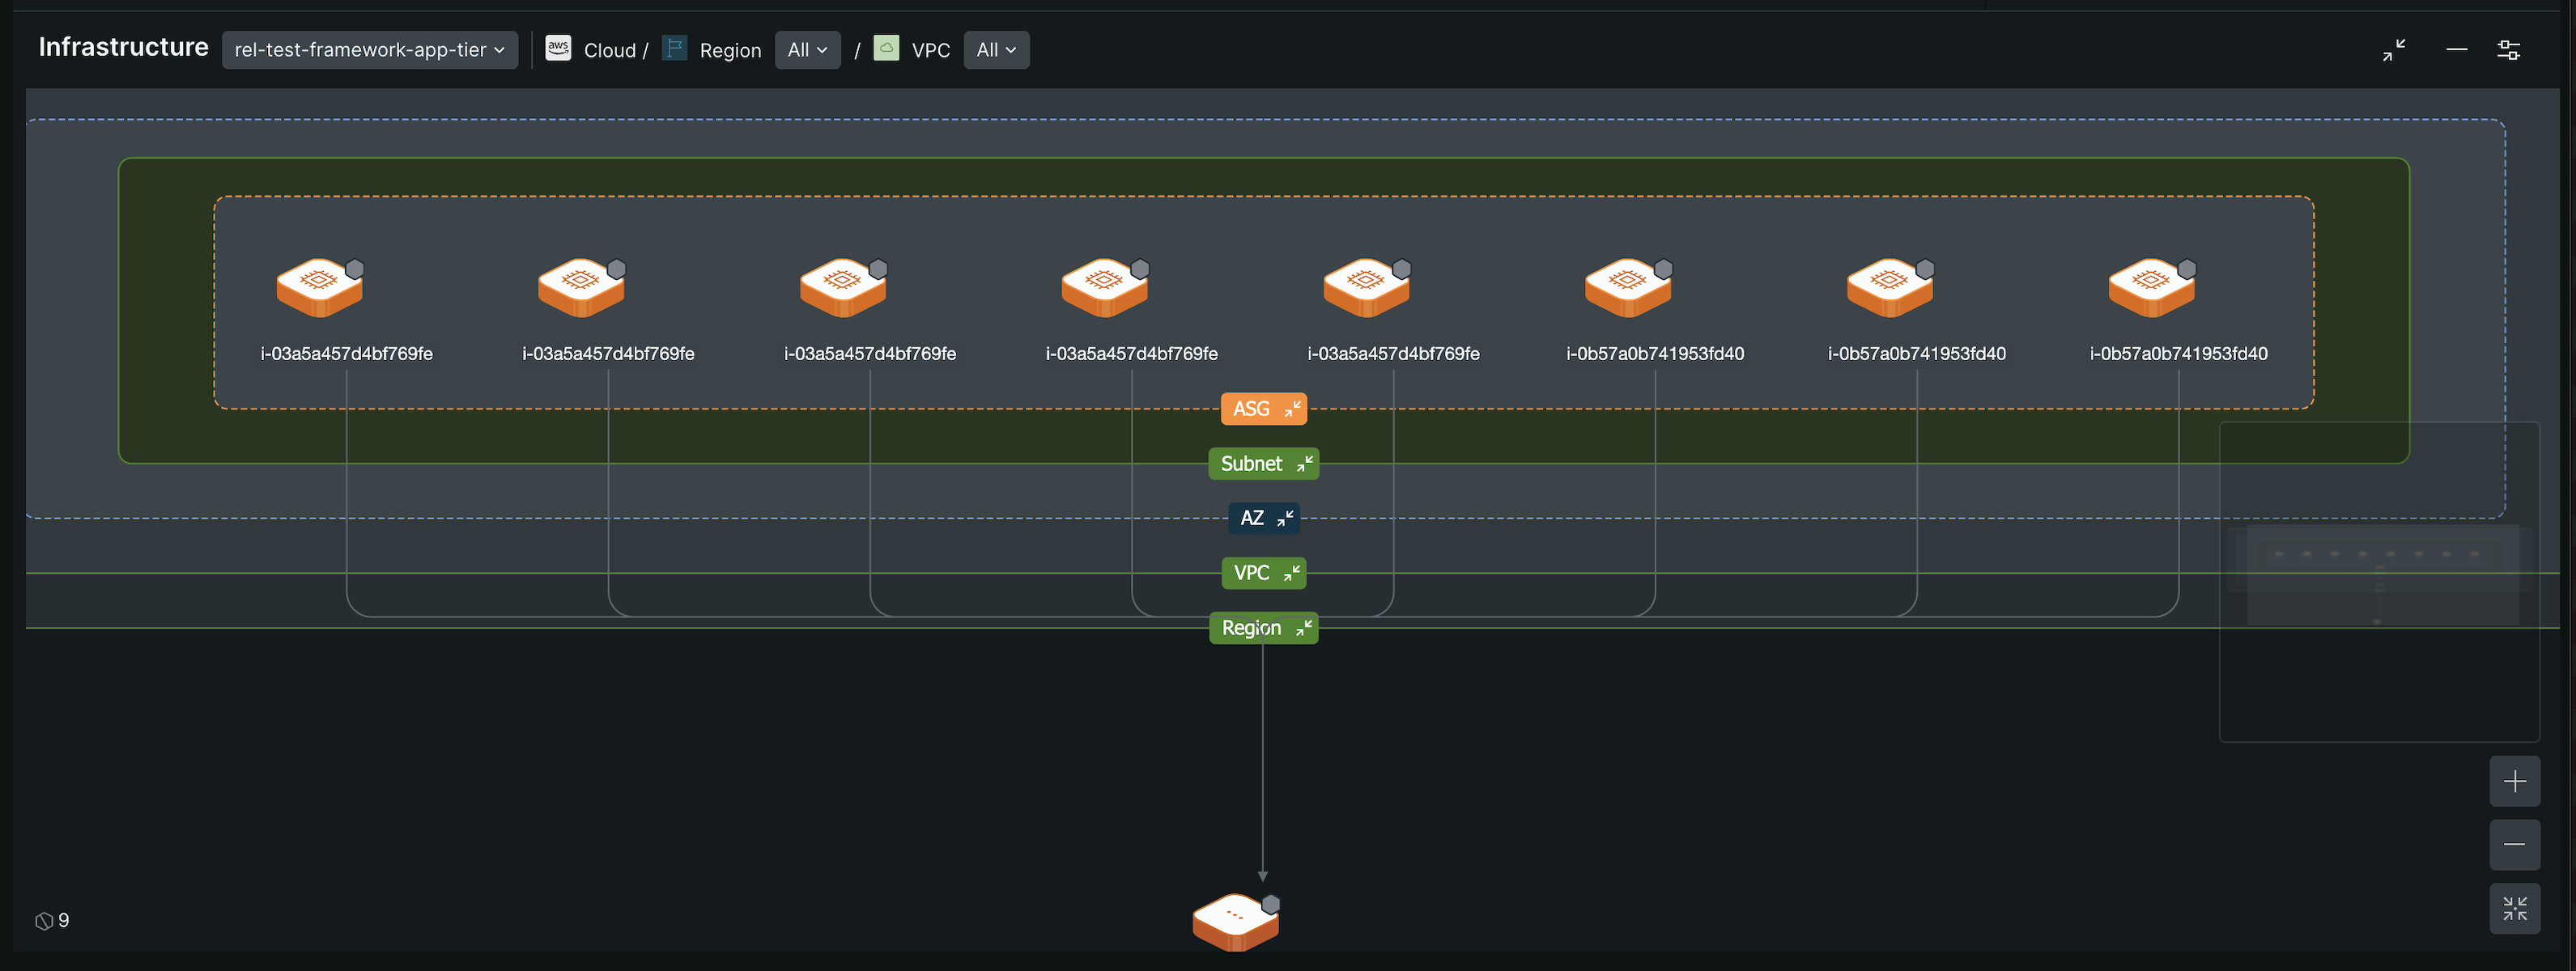
Task: Click the tag icon next to the 9 counter
Action: pos(44,920)
